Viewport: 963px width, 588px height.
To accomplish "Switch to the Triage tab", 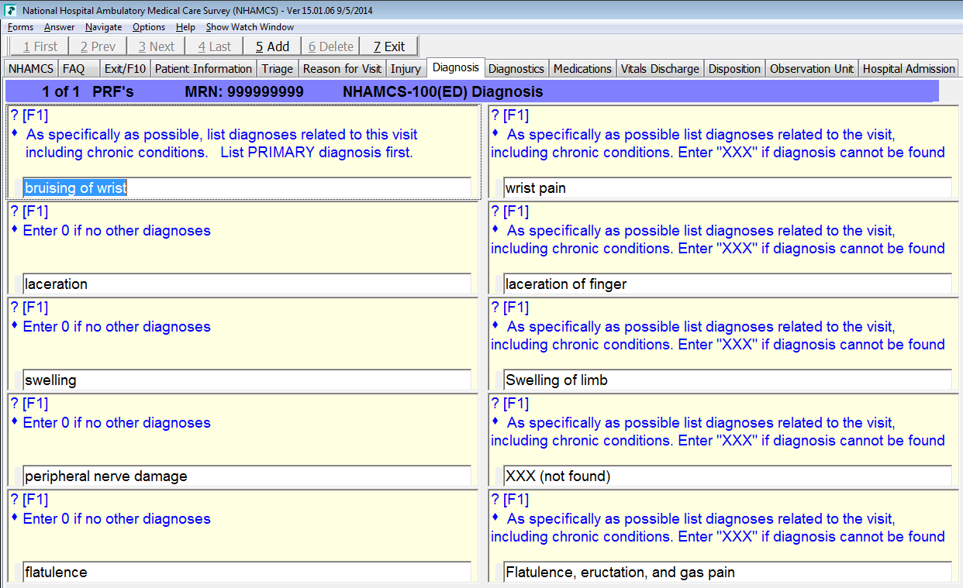I will tap(277, 69).
